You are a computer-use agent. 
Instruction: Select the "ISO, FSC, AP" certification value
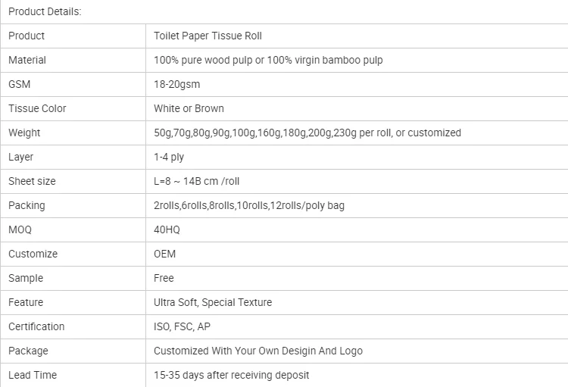point(183,326)
